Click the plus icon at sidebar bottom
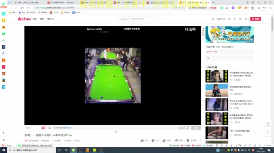The width and height of the screenshot is (274, 153). (3, 133)
